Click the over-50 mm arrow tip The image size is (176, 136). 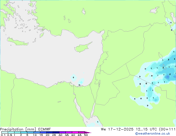pyautogui.click(x=88, y=132)
